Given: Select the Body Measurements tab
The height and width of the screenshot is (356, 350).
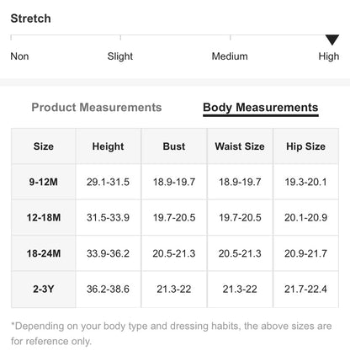Looking at the screenshot, I should coord(261,108).
